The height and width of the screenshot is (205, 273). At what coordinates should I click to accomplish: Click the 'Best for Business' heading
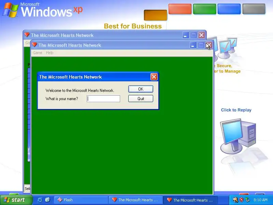tap(133, 26)
